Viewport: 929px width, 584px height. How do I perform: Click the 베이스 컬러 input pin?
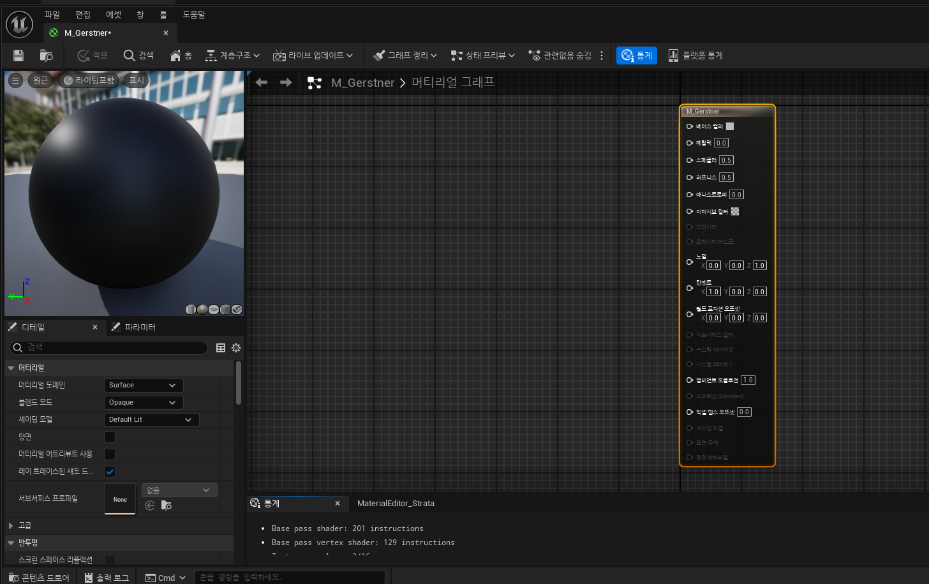click(690, 126)
